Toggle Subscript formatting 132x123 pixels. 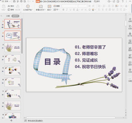click(x=86, y=10)
